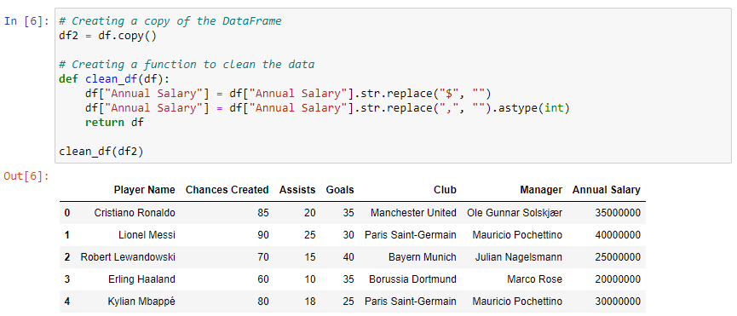Click row index 1
The height and width of the screenshot is (316, 737).
(67, 235)
